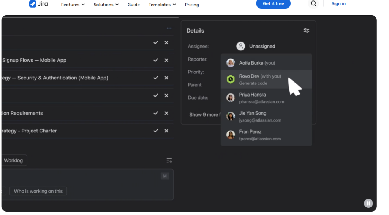The height and width of the screenshot is (215, 389).
Task: Open the Unassigned assignee field
Action: click(x=256, y=46)
